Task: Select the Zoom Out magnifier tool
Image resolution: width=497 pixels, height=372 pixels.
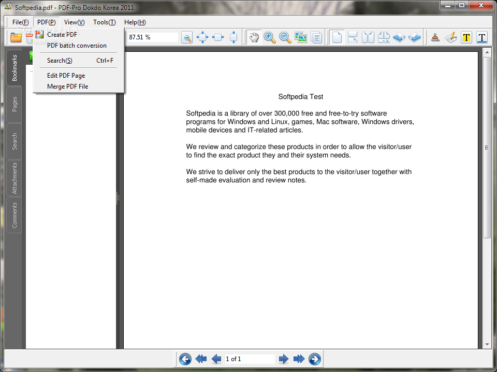Action: [x=285, y=37]
